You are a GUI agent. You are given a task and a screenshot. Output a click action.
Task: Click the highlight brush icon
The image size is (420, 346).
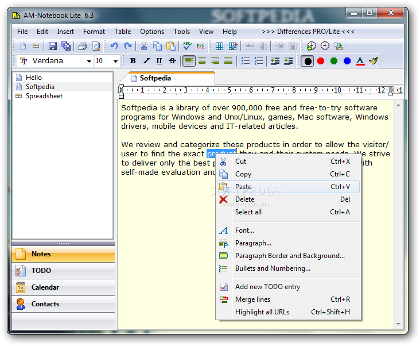click(374, 61)
